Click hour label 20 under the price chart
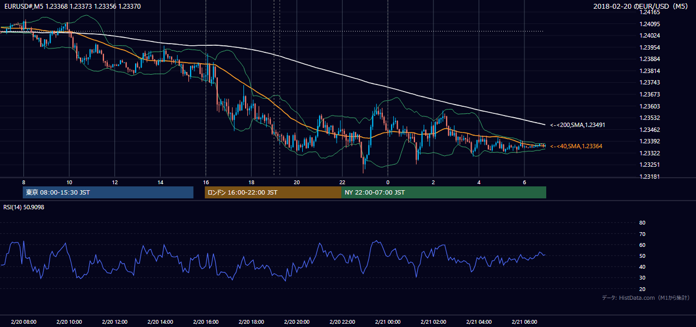Screen dimensions: 696x327 296,181
